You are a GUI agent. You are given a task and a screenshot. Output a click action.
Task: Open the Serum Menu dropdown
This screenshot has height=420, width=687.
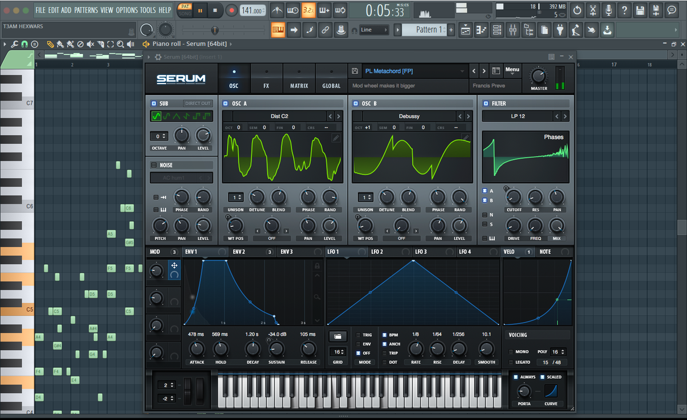tap(512, 70)
